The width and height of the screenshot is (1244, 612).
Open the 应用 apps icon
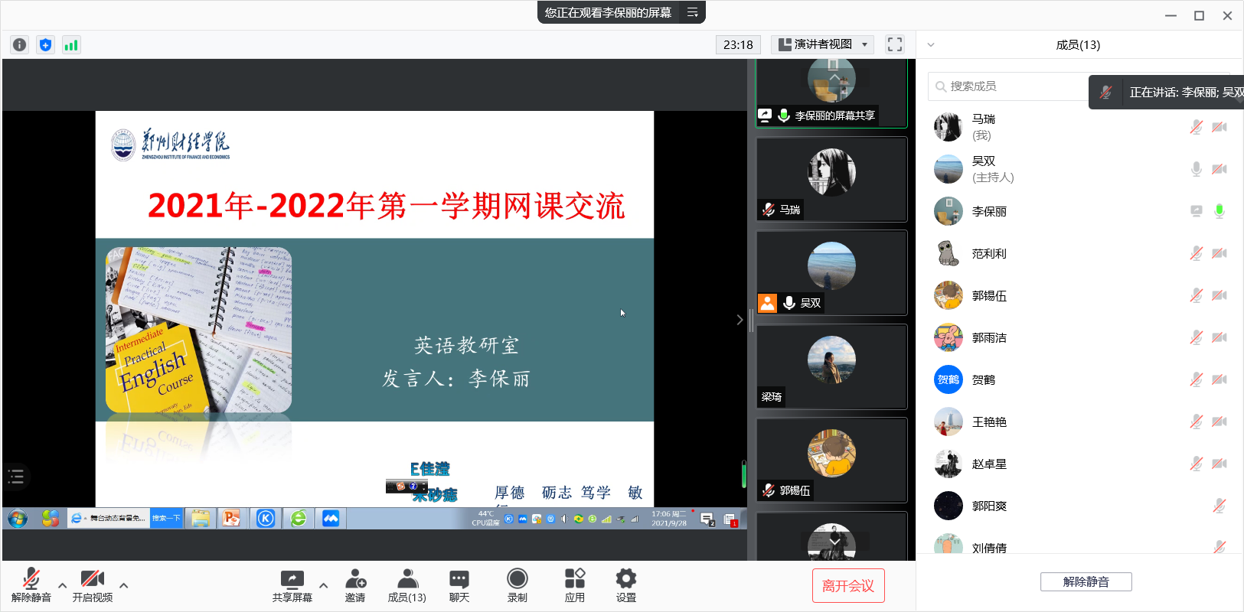pos(574,585)
